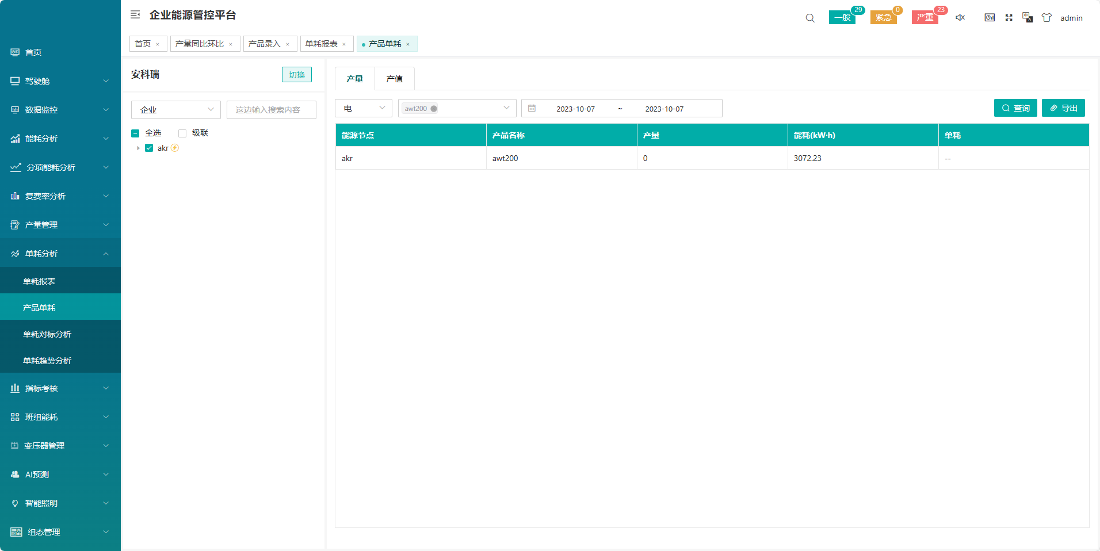Click the search magnifier icon in header

tap(810, 18)
